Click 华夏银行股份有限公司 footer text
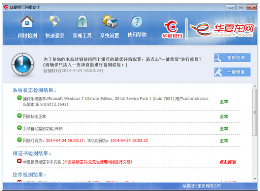Viewport: 260px width, 191px height. click(201, 186)
